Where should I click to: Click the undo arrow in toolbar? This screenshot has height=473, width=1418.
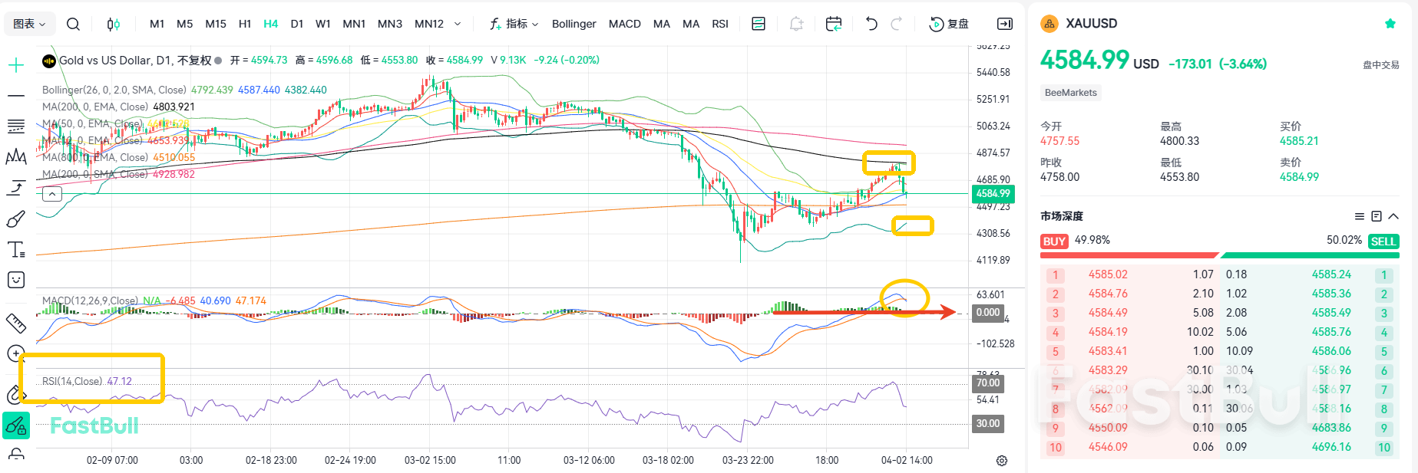tap(871, 24)
